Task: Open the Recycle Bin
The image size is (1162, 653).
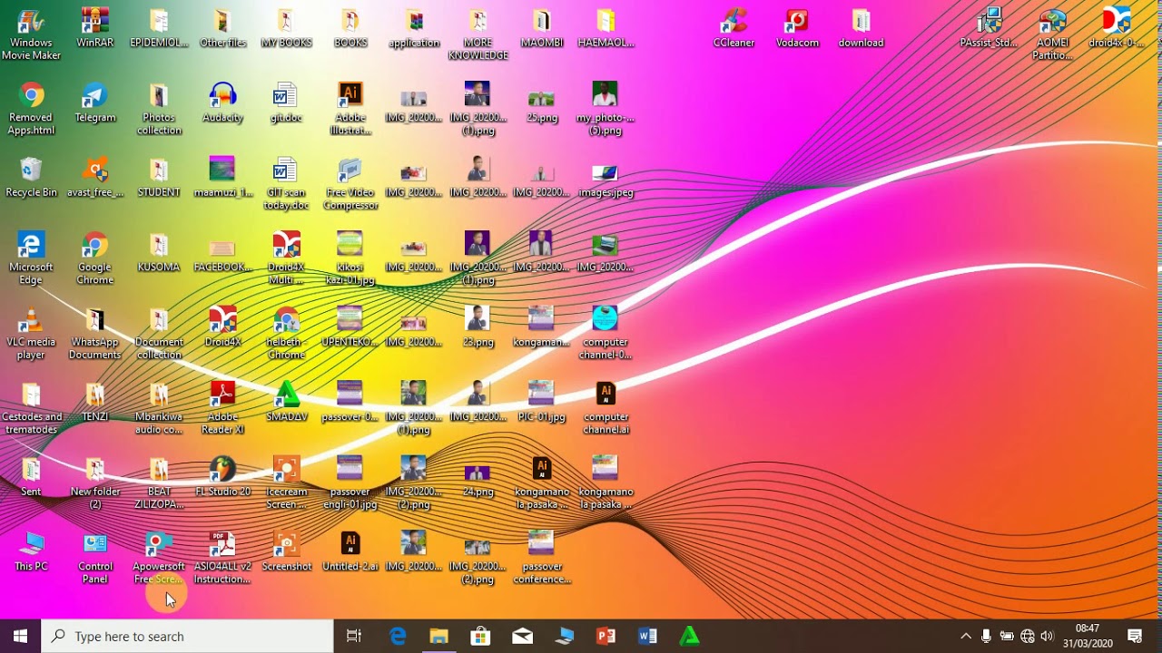Action: (x=31, y=178)
